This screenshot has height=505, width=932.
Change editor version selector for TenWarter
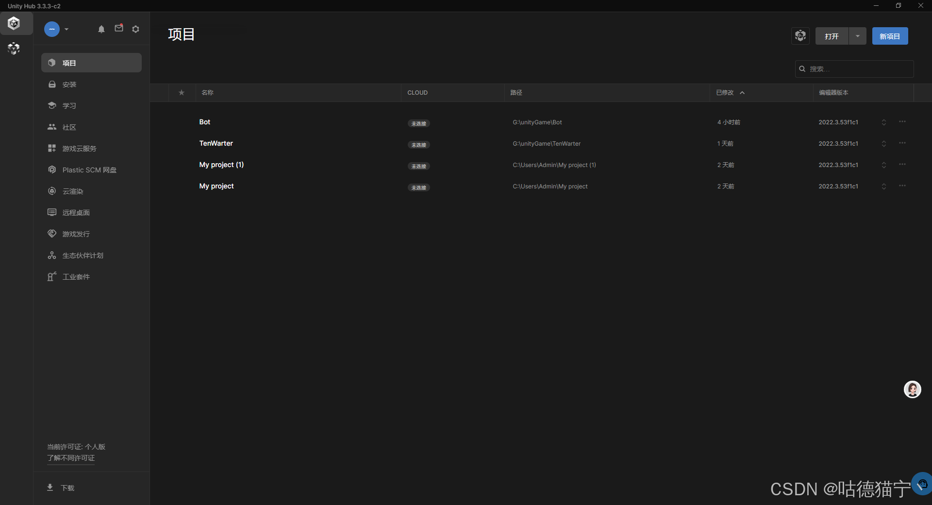pos(884,144)
